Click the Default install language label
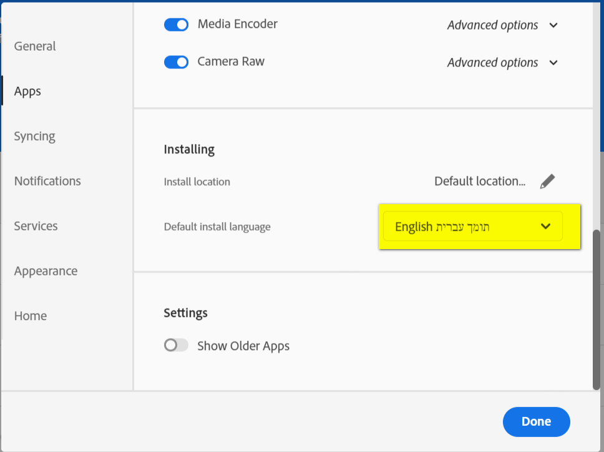The image size is (604, 452). [x=217, y=227]
